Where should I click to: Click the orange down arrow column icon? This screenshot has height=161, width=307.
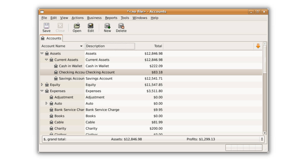(258, 46)
